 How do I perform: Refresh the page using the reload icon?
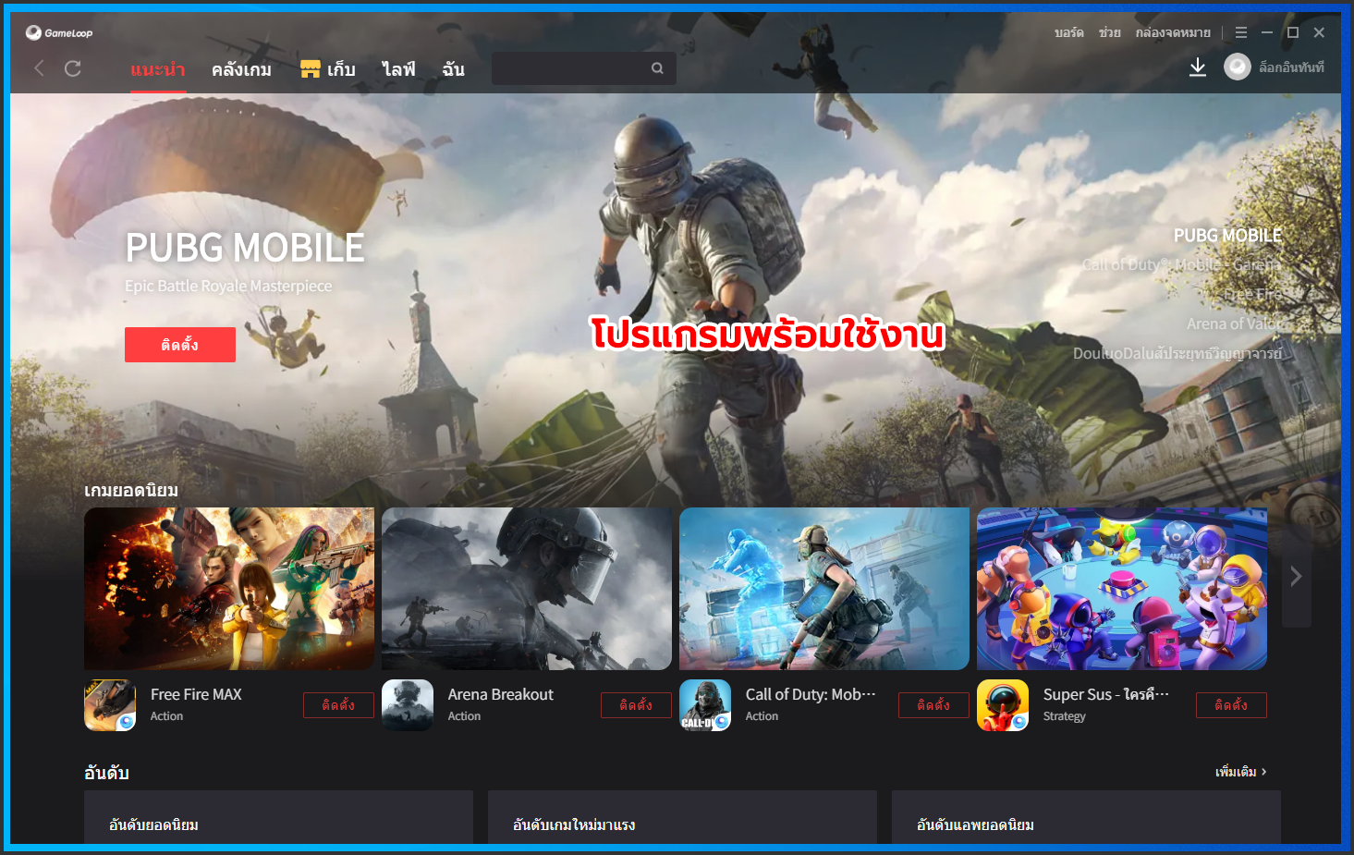pyautogui.click(x=73, y=68)
